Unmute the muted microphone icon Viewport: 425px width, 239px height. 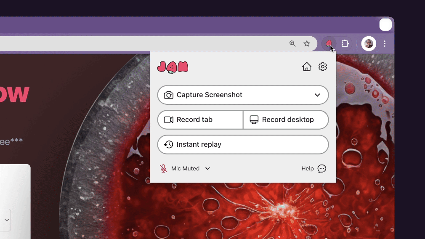163,169
